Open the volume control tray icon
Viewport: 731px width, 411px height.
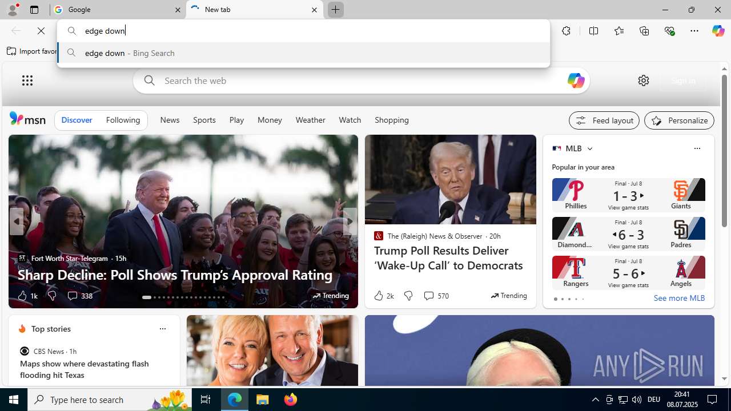pyautogui.click(x=636, y=400)
